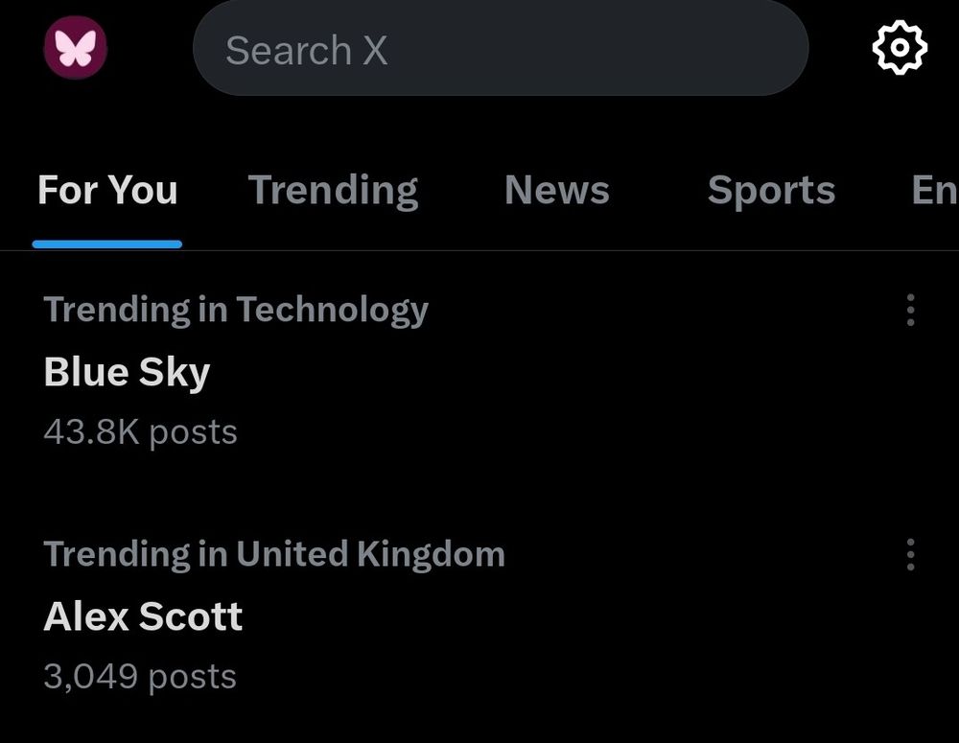Click the butterfly profile avatar
The image size is (959, 743).
coord(75,48)
